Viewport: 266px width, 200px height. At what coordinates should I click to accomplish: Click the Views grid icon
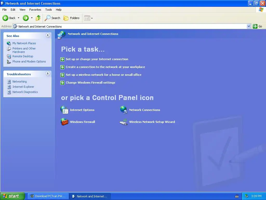87,18
